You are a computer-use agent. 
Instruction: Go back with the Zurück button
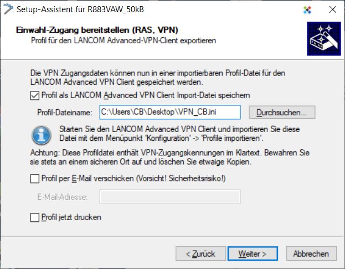pyautogui.click(x=200, y=253)
